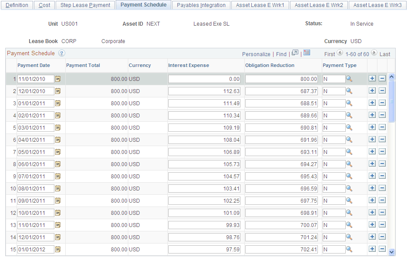
Task: Add a new row after row 1
Action: [373, 79]
